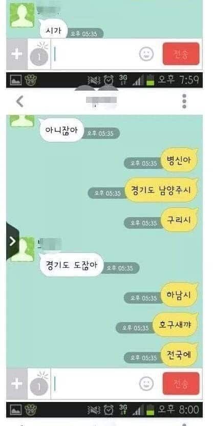Open the emoticon picker in upper input bar

click(x=146, y=54)
